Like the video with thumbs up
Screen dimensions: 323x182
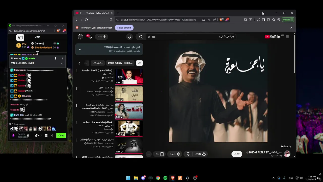(x=200, y=154)
